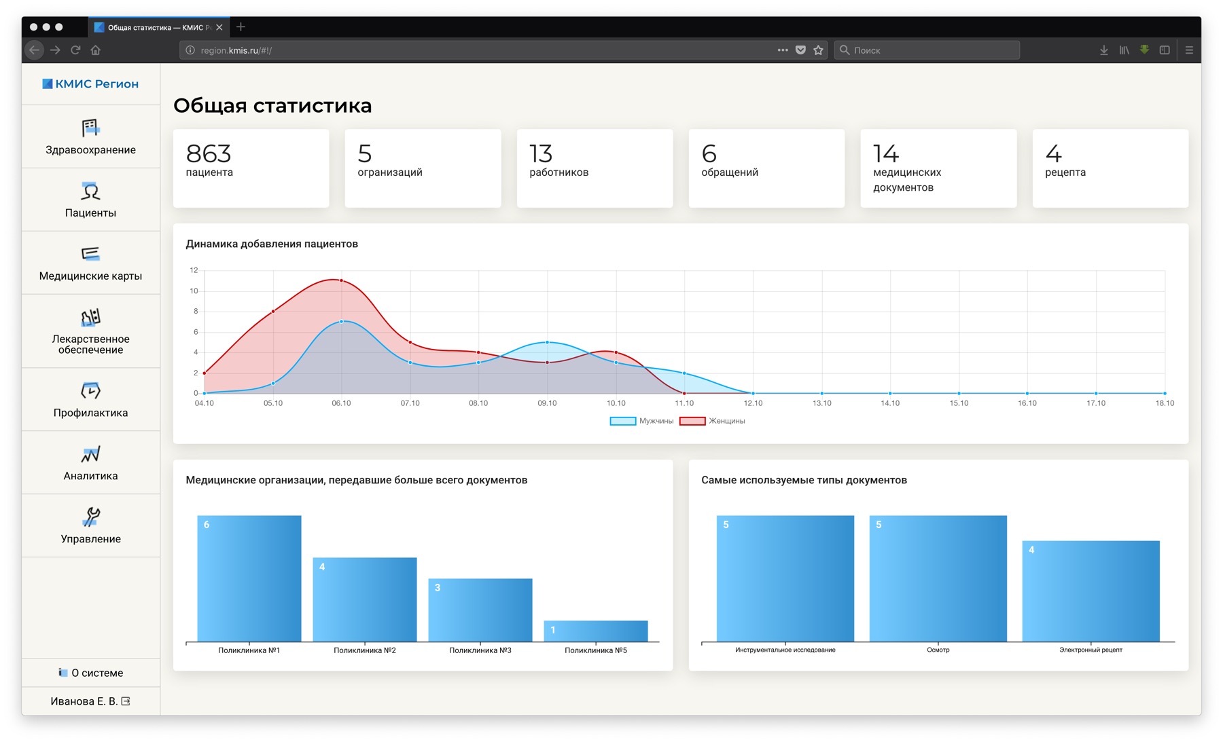
Task: Click the Pocket save icon in address bar
Action: [x=800, y=50]
